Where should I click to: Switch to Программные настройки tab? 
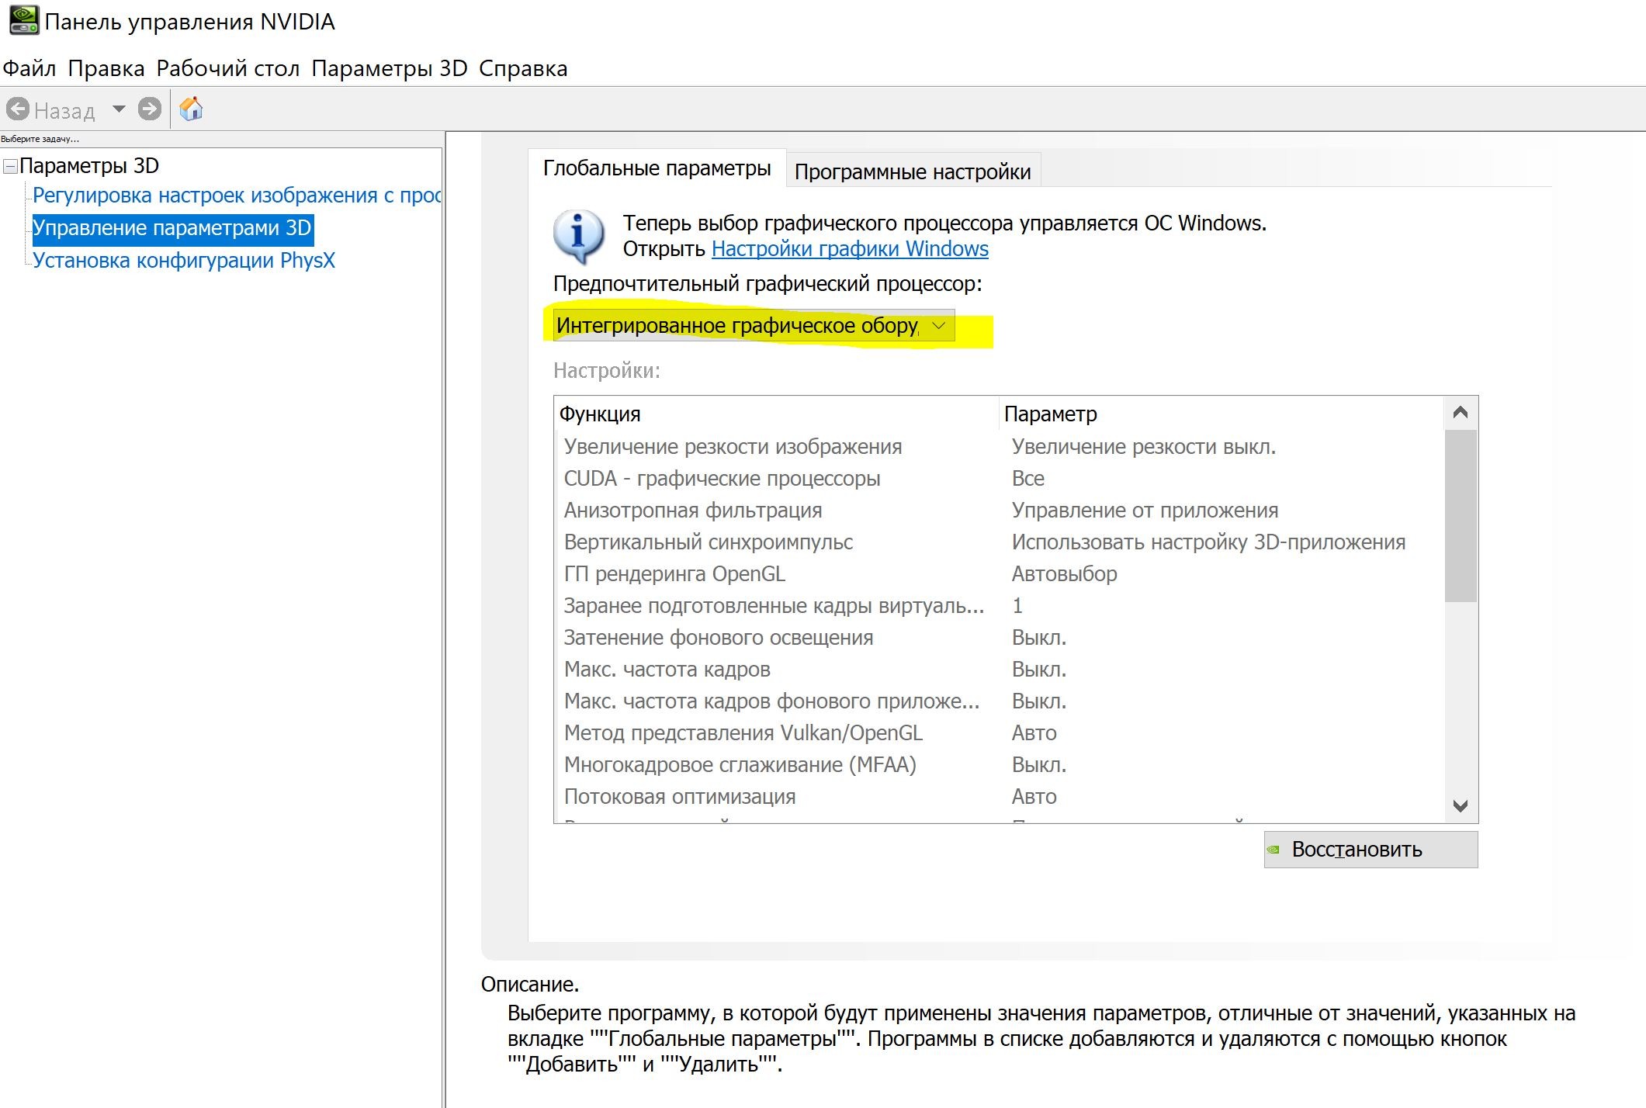pos(913,171)
